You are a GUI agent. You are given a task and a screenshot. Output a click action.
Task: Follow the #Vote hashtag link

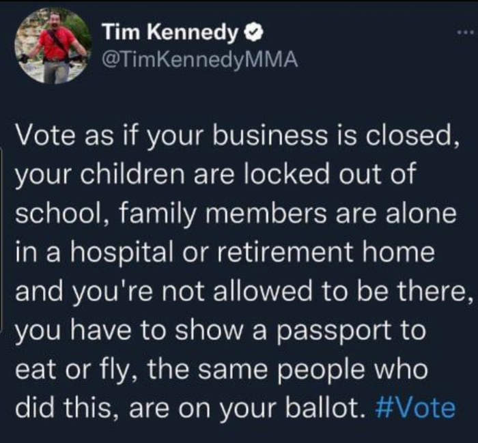pos(414,408)
